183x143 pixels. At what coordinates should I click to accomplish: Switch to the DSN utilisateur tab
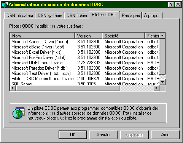(x=20, y=16)
